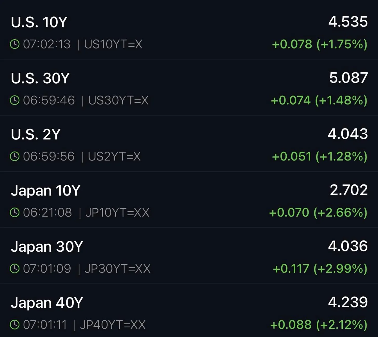The width and height of the screenshot is (378, 337).
Task: Open the U.S. 30Y quote title
Action: pos(40,78)
